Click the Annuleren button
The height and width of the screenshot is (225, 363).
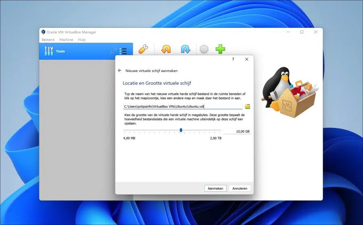[x=240, y=188]
